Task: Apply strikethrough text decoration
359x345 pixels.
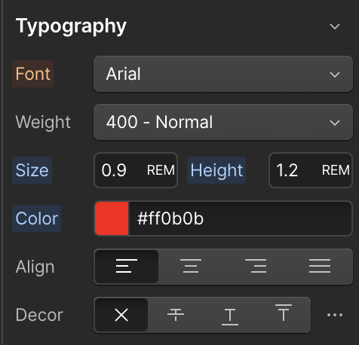Action: click(176, 315)
